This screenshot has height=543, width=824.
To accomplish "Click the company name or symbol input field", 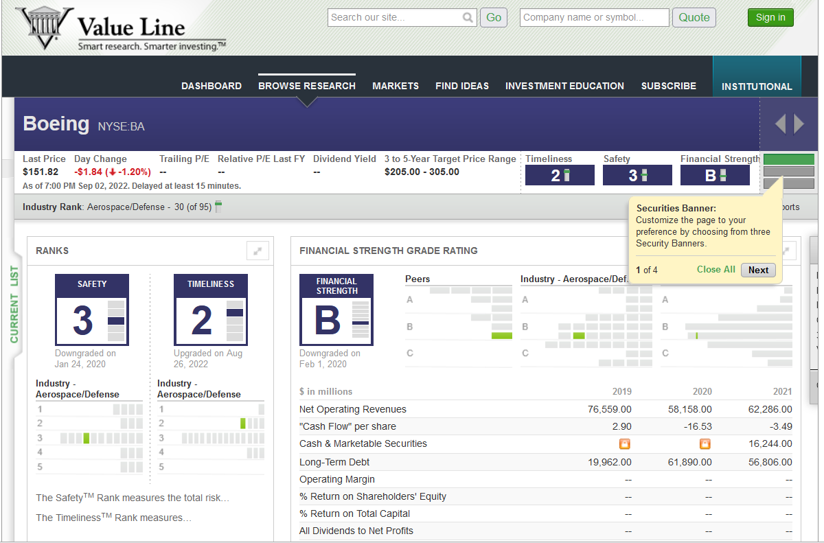I will tap(594, 16).
